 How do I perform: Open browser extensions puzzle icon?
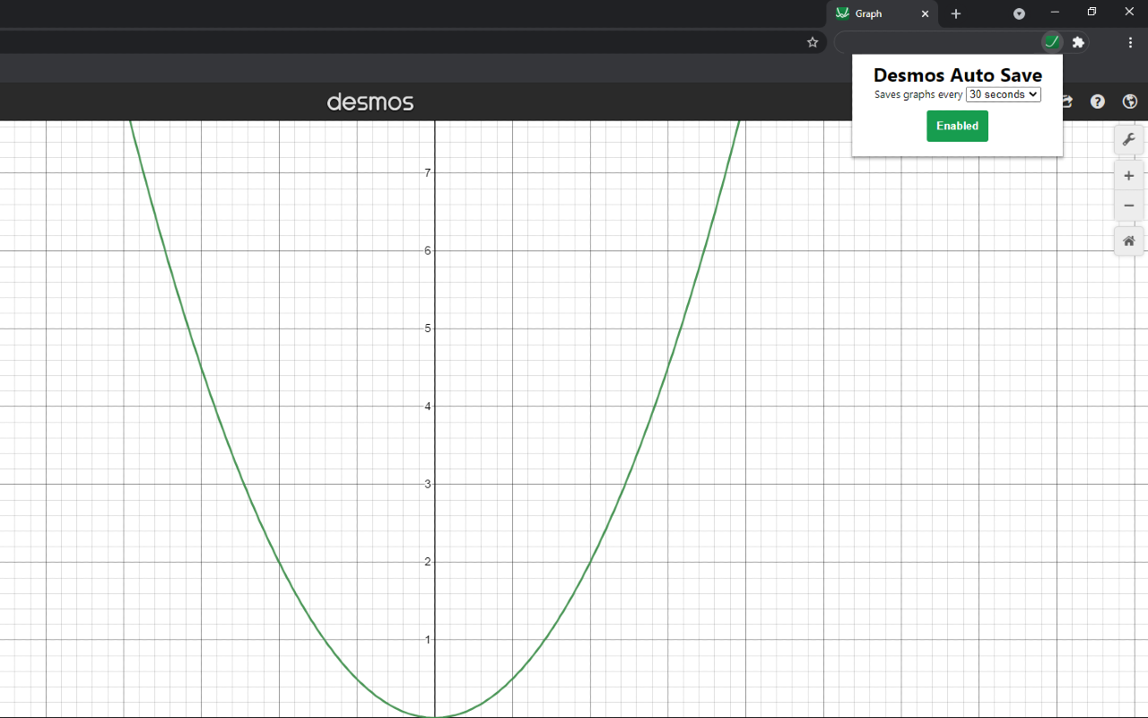click(1077, 42)
